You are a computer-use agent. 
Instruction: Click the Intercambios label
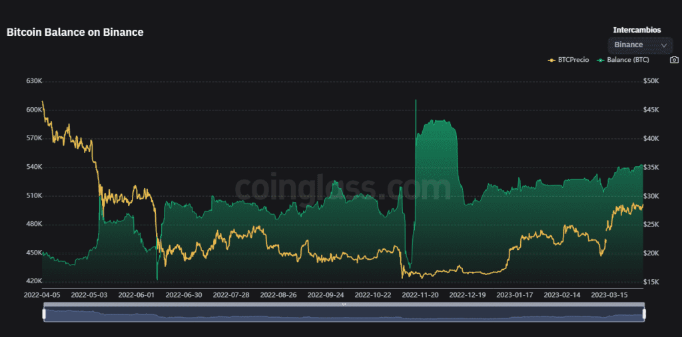click(637, 30)
